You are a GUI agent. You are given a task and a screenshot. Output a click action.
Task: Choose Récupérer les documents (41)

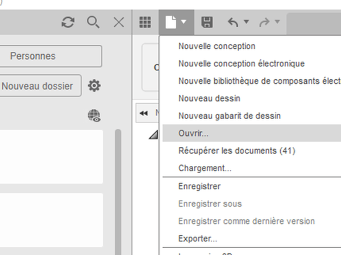pyautogui.click(x=236, y=151)
